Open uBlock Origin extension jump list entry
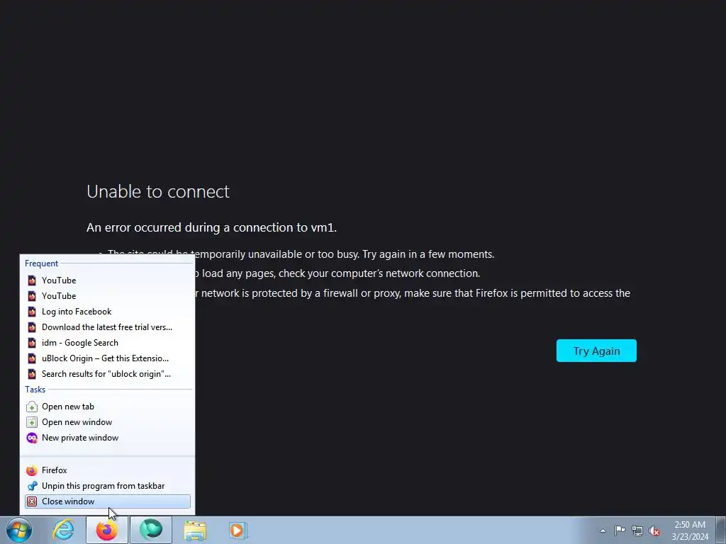The image size is (726, 544). pos(108,358)
